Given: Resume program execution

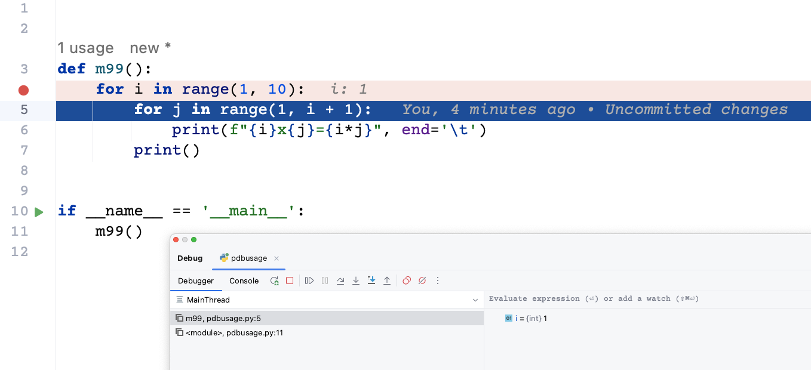Looking at the screenshot, I should [309, 280].
